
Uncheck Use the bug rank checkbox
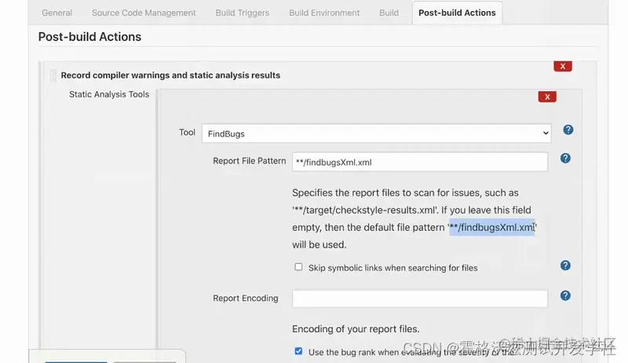[298, 351]
